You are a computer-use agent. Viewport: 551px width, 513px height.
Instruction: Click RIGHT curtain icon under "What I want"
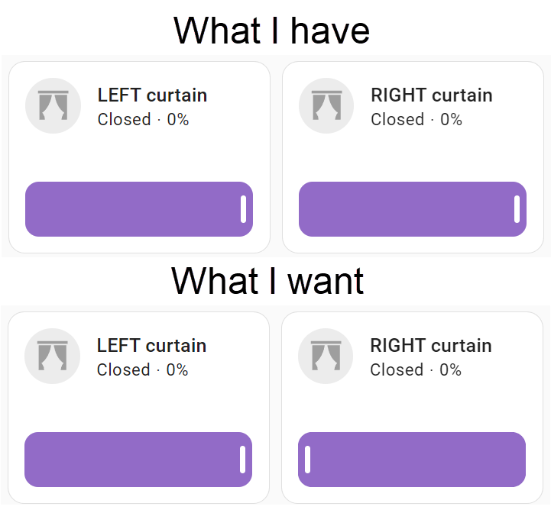(326, 356)
